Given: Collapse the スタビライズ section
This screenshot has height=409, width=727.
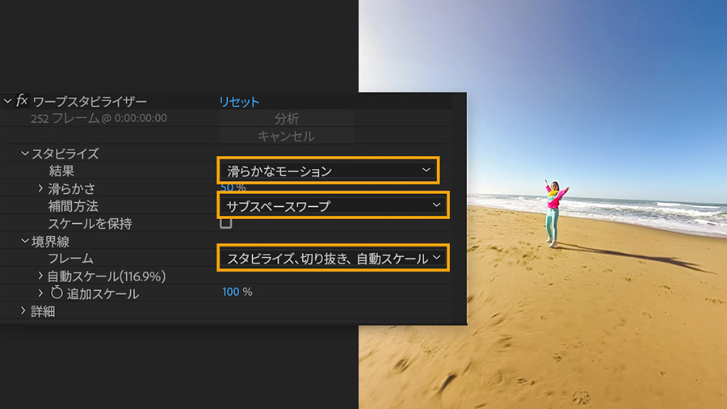Looking at the screenshot, I should point(24,153).
